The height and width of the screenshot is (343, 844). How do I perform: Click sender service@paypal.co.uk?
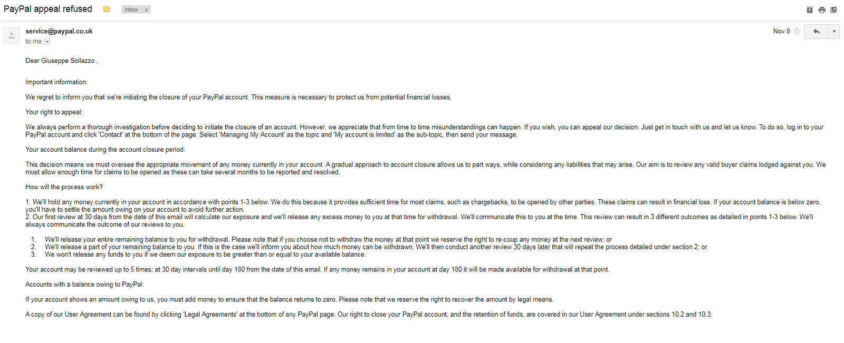tap(59, 31)
